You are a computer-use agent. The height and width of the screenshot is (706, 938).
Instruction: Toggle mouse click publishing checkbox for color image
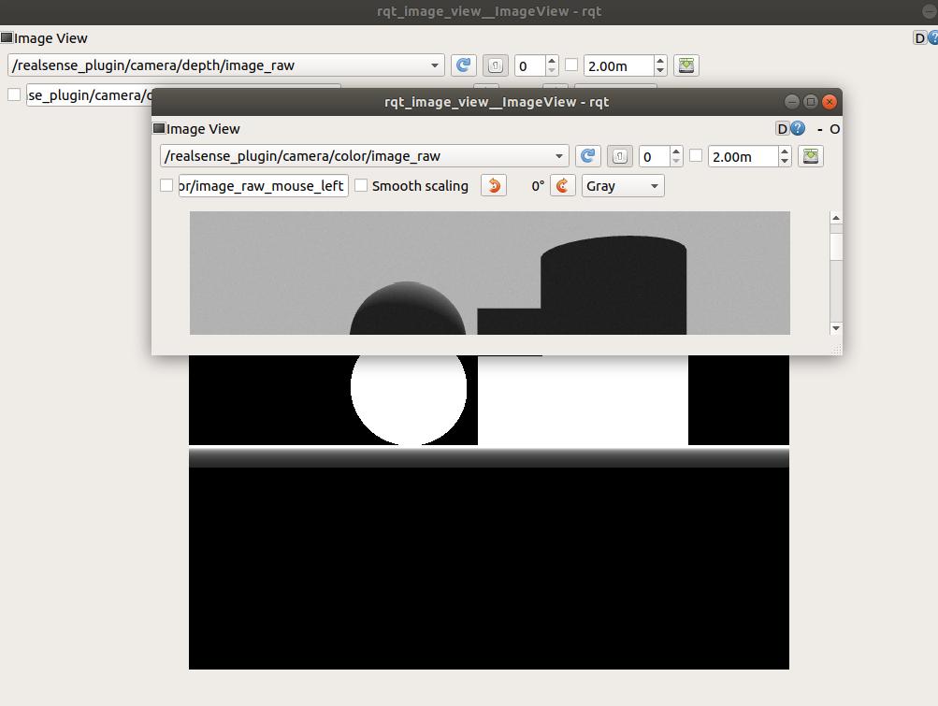[x=166, y=185]
